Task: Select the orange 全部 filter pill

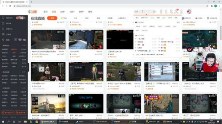Action: click(x=52, y=18)
